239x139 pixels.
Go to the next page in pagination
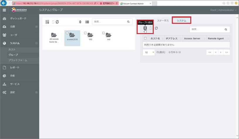220,52
